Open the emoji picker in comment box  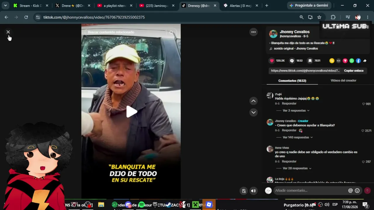[357, 190]
